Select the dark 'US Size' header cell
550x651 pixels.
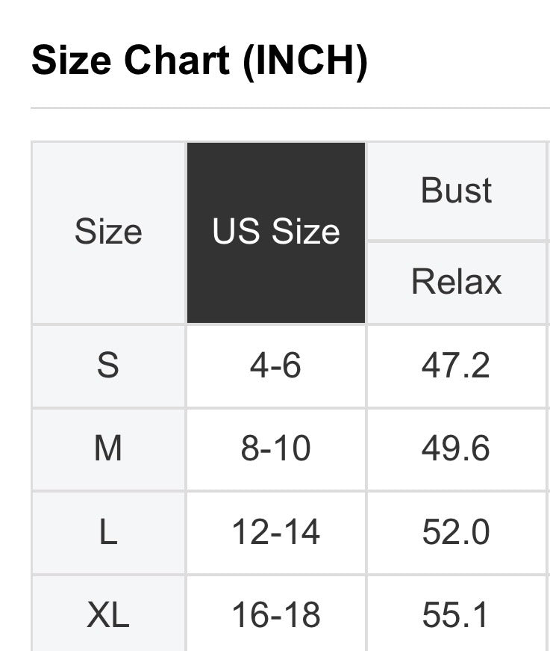(x=276, y=232)
